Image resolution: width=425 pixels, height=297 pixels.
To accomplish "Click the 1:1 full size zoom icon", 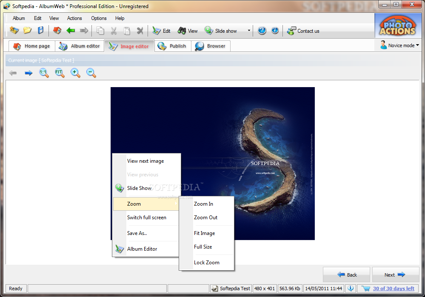I will pyautogui.click(x=44, y=73).
